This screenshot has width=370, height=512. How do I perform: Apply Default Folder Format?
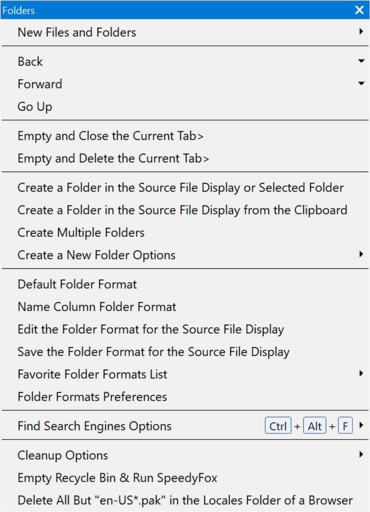(x=185, y=284)
